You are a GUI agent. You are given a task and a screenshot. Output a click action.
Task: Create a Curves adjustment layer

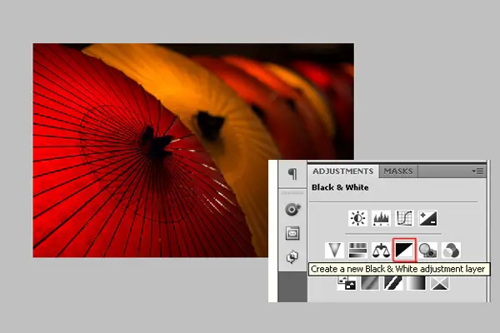point(405,218)
